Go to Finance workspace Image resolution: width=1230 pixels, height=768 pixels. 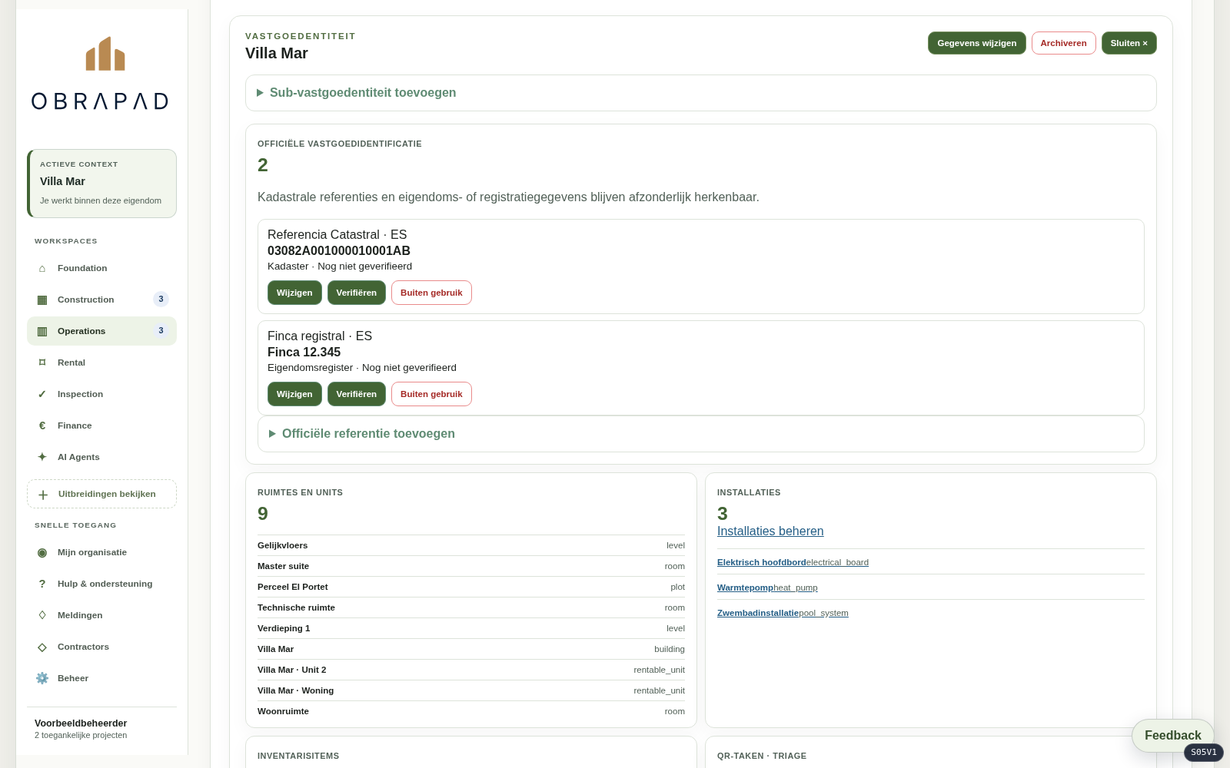(101, 425)
